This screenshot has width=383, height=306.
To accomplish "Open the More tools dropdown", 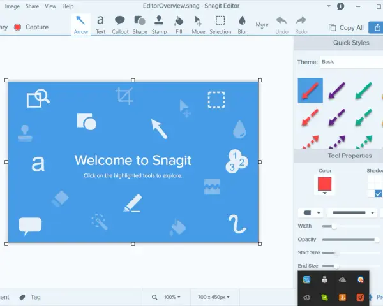I will pos(262,25).
